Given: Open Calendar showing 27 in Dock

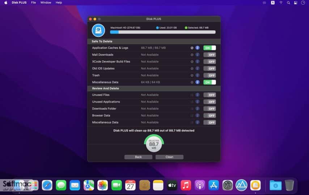Looking at the screenshot, I should [131, 185].
